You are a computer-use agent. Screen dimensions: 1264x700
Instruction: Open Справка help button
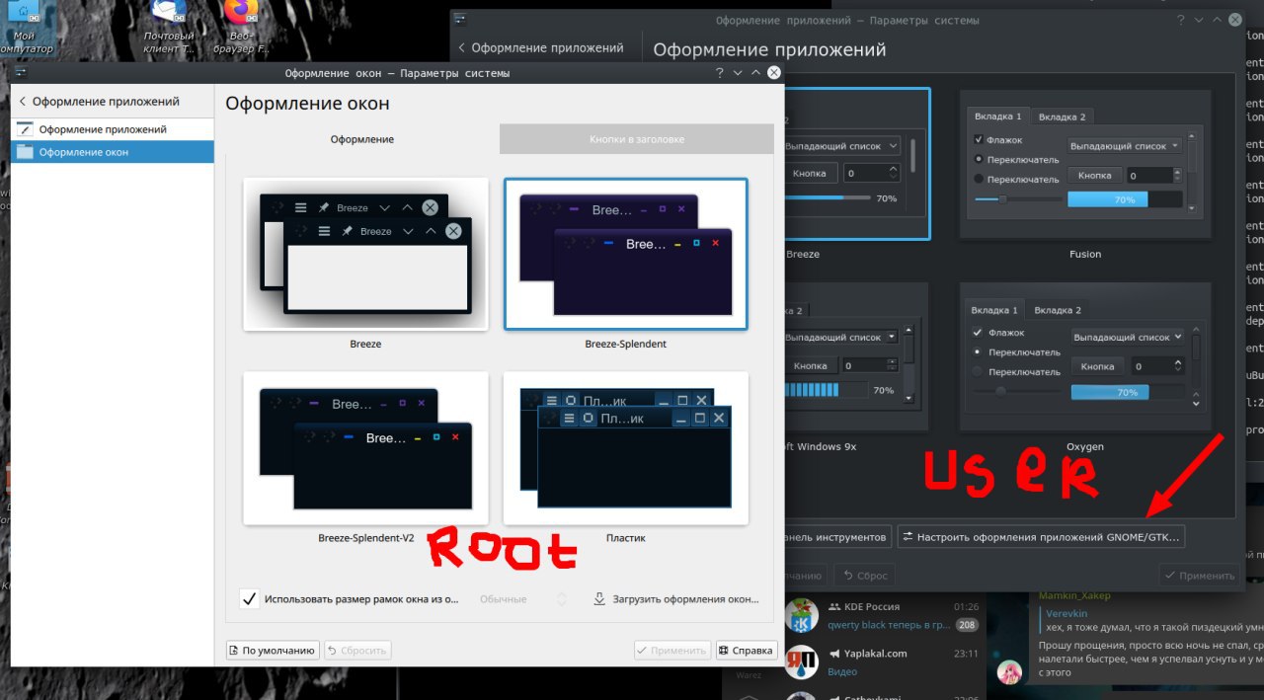tap(747, 651)
